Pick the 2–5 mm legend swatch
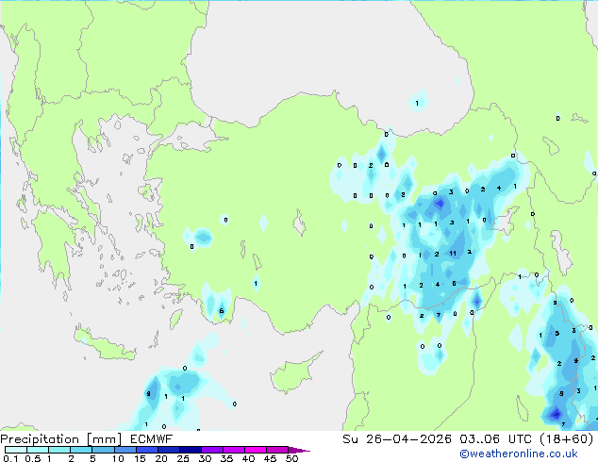 pos(82,450)
